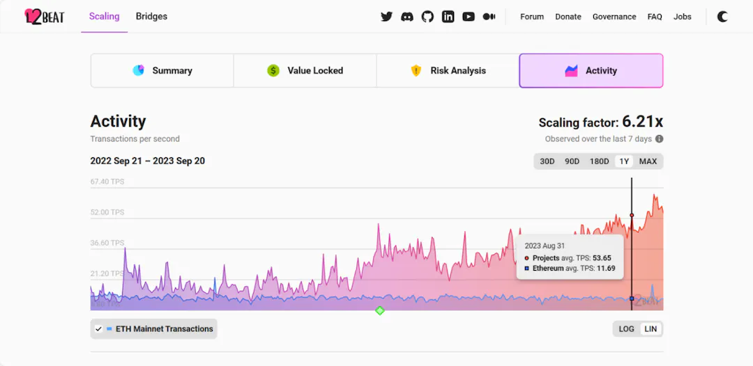Open the Discord icon link
Viewport: 753px width, 366px height.
407,17
